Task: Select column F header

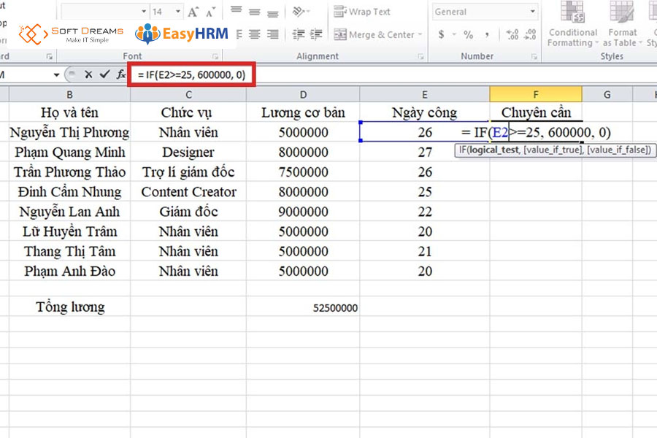Action: [x=536, y=93]
